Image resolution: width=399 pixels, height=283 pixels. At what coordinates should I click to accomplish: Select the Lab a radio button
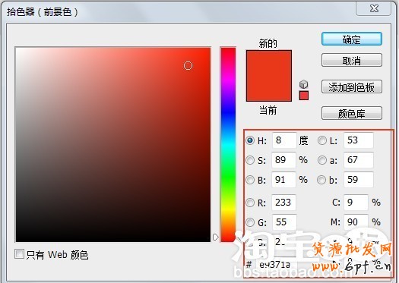click(x=322, y=160)
